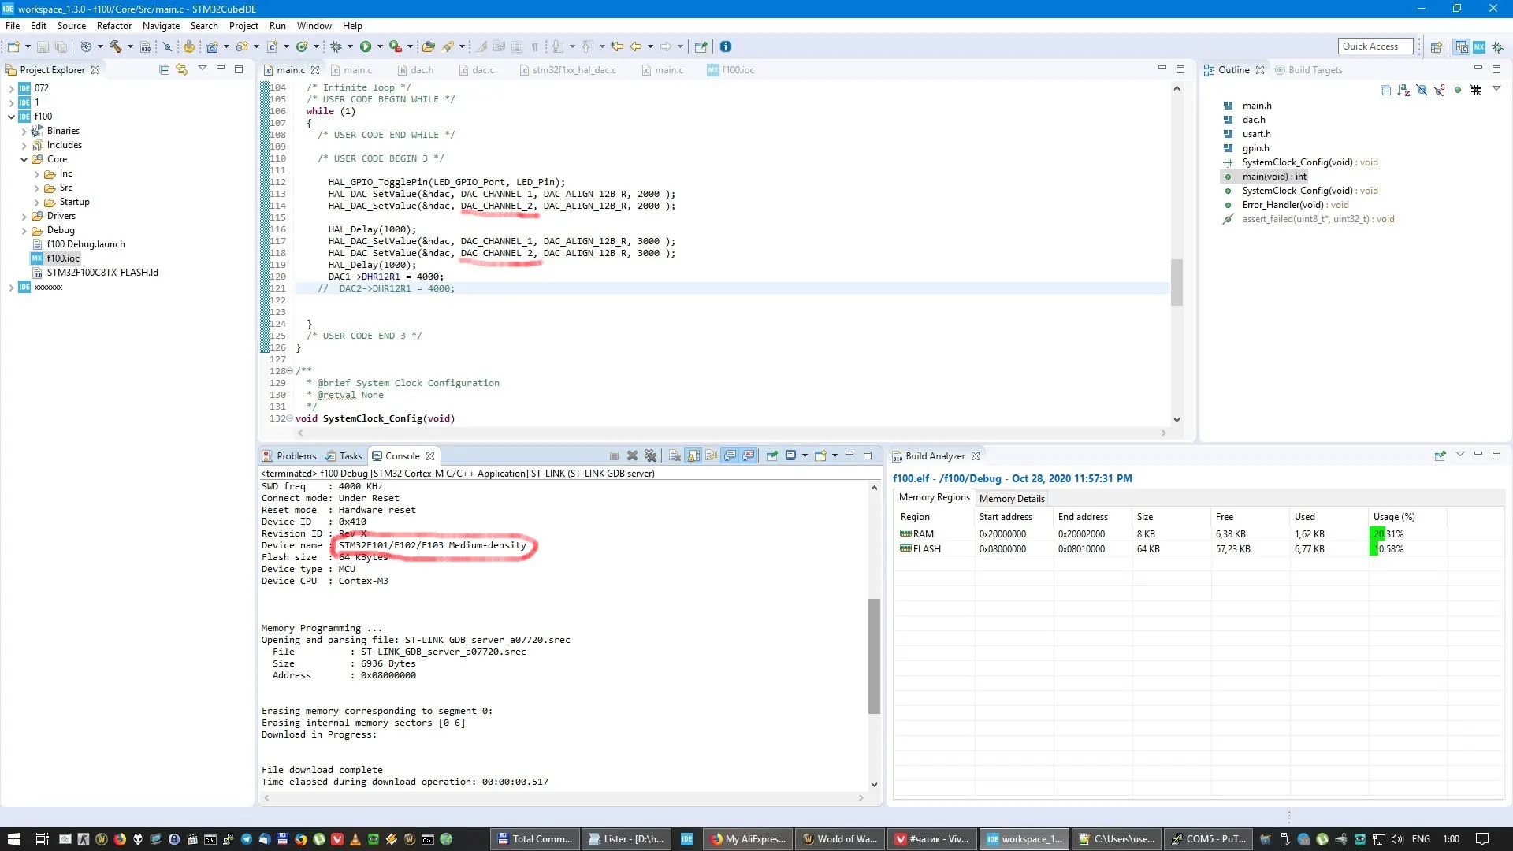
Task: Expand the Drivers folder in project tree
Action: (24, 216)
